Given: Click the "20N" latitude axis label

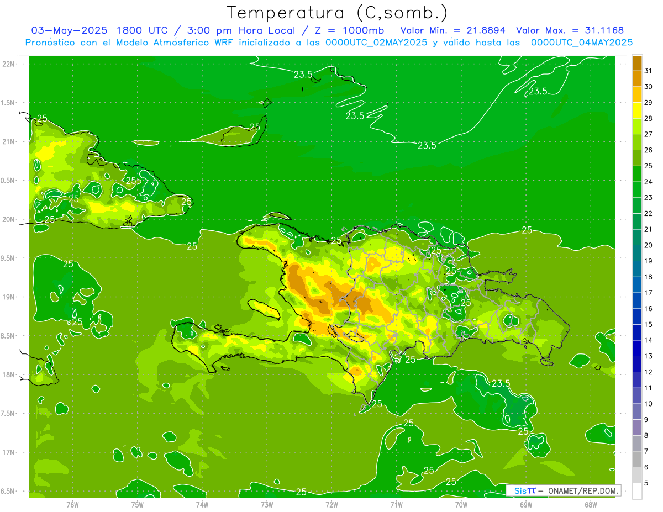Looking at the screenshot, I should (9, 220).
